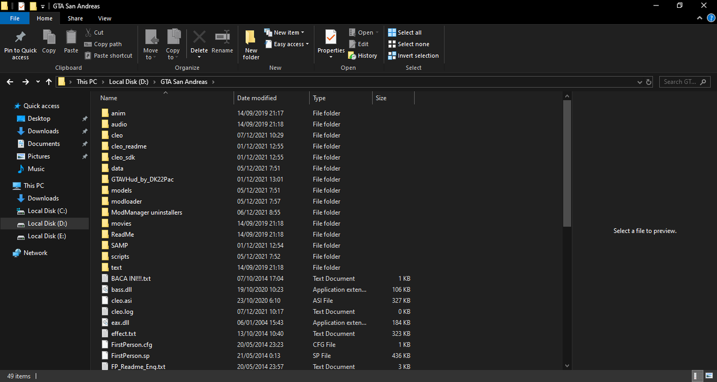Open Pictures in navigation pane
The height and width of the screenshot is (382, 717).
tap(39, 156)
